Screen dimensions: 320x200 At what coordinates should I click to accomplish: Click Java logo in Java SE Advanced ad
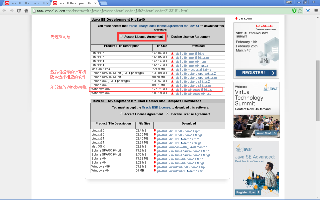pyautogui.click(x=243, y=148)
